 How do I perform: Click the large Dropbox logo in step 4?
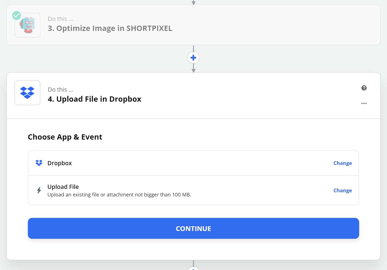pyautogui.click(x=27, y=93)
